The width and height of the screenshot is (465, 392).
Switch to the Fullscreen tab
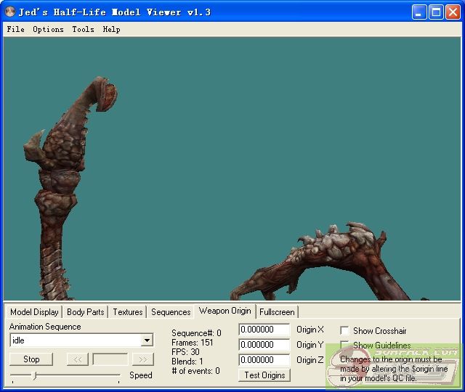click(277, 312)
